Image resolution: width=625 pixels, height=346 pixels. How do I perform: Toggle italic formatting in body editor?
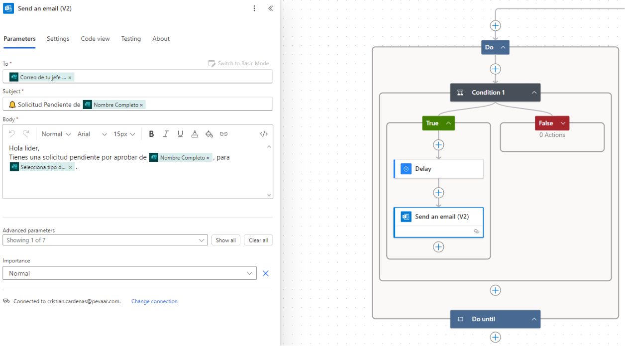166,134
